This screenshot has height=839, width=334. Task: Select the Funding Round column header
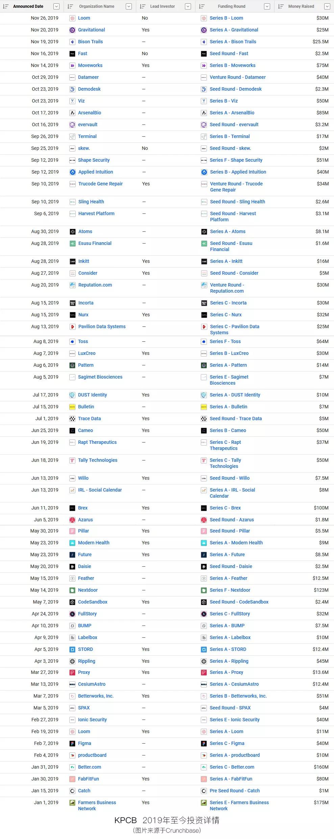point(232,6)
